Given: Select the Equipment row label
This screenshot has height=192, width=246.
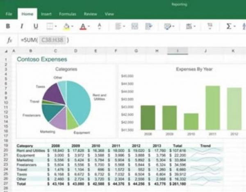Looking at the screenshot, I should tap(25, 155).
